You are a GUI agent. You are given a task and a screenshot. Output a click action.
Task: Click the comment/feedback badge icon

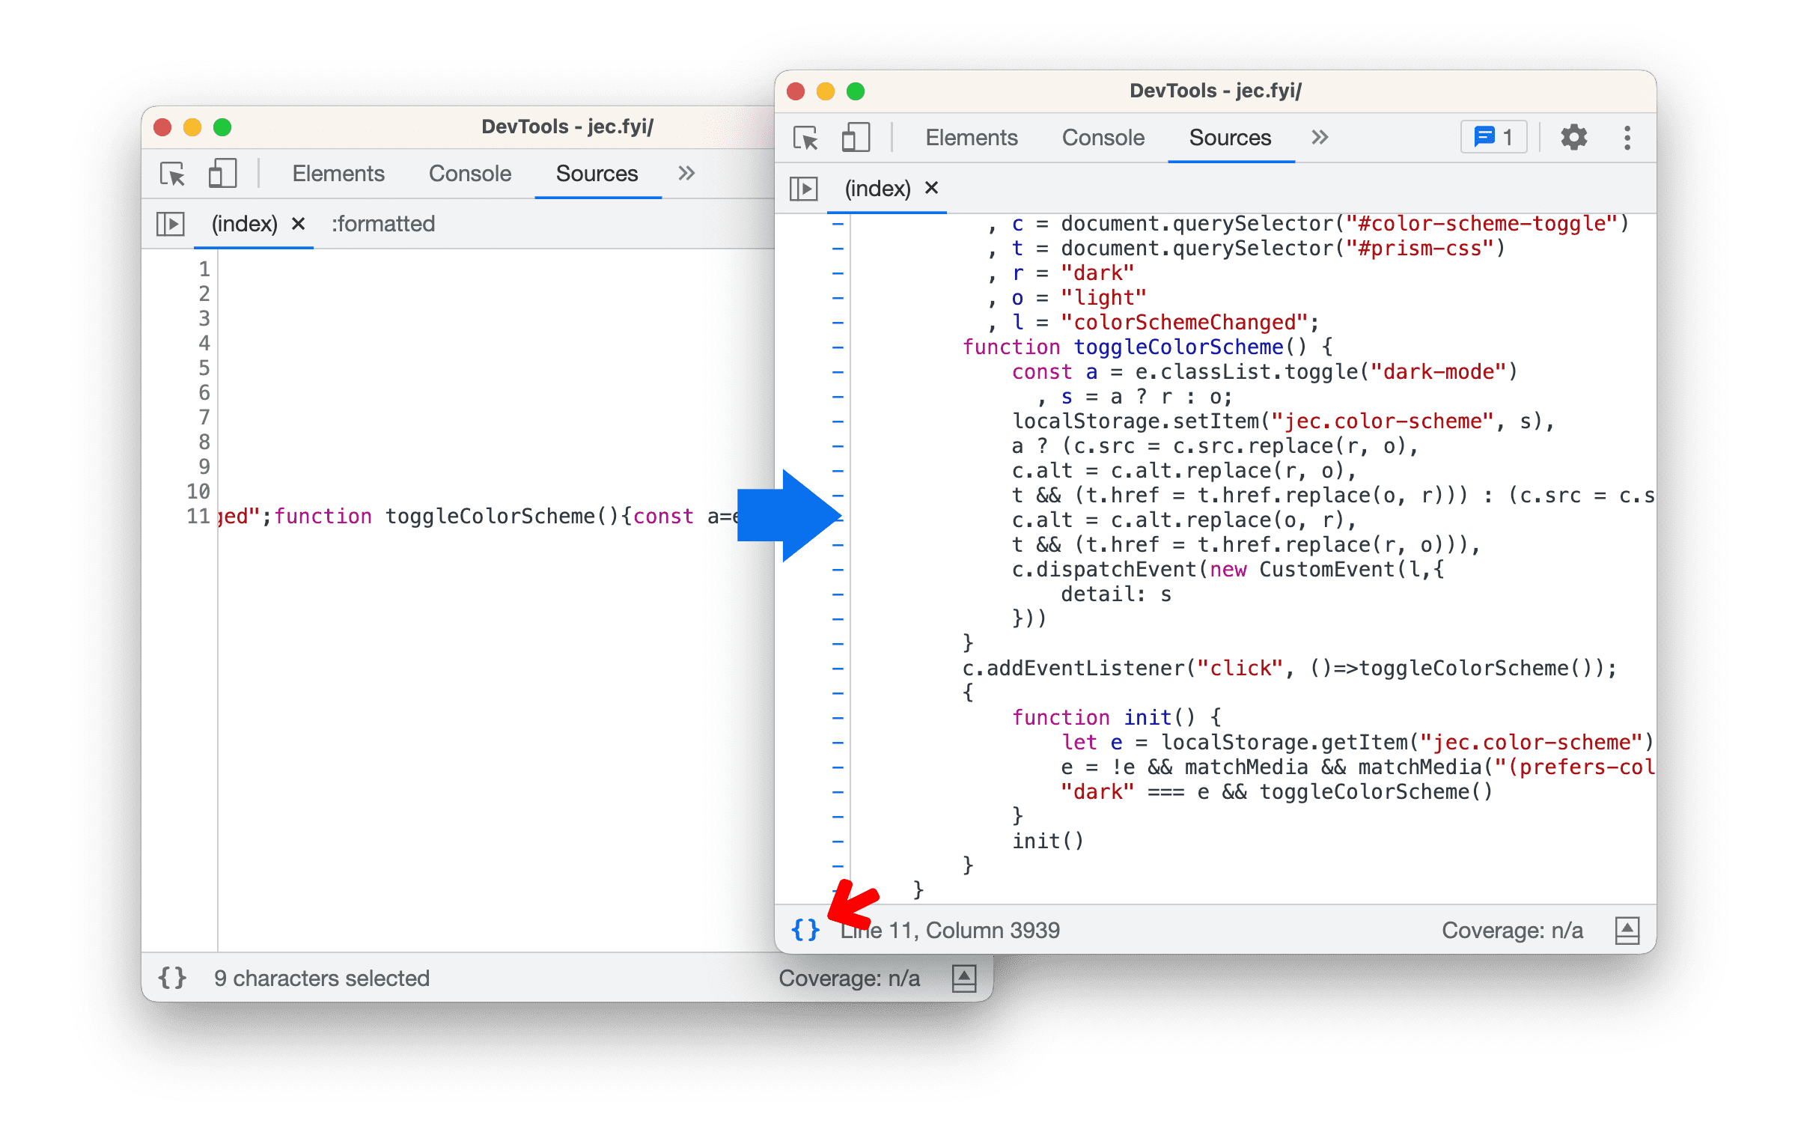[x=1493, y=139]
